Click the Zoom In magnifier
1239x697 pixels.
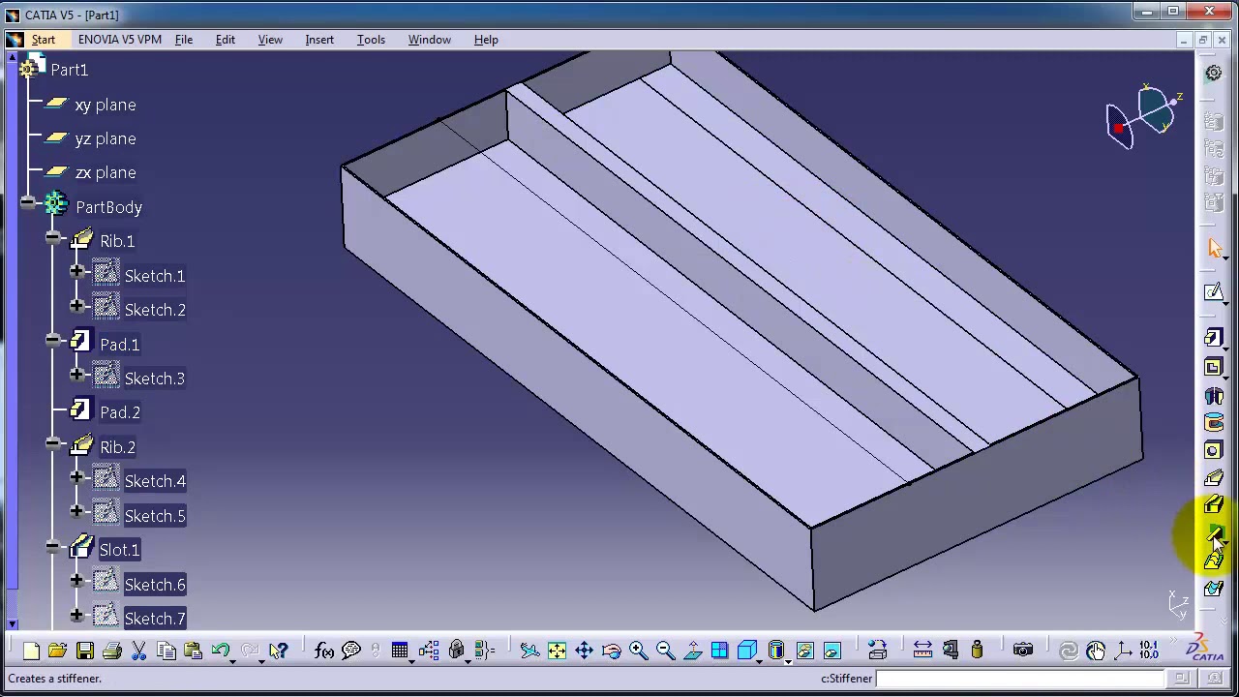(638, 651)
